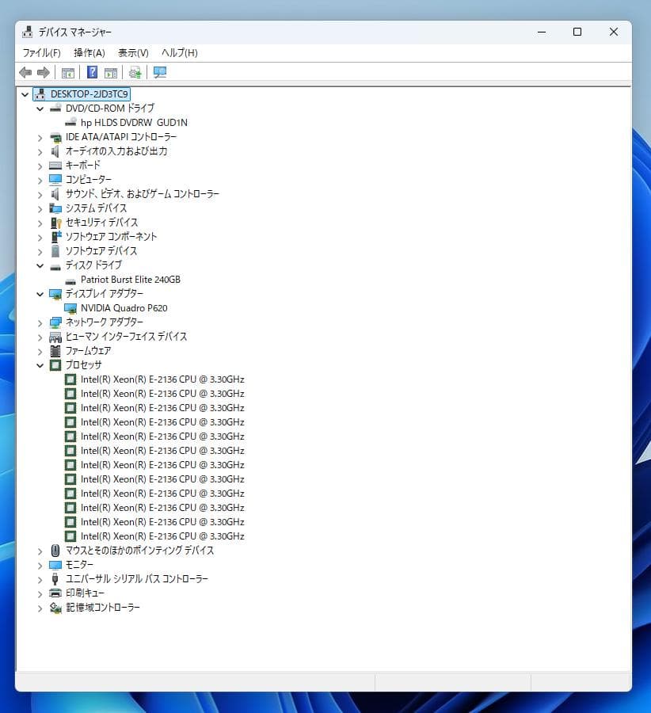Click the Forward navigation arrow
The height and width of the screenshot is (713, 651).
tap(42, 72)
